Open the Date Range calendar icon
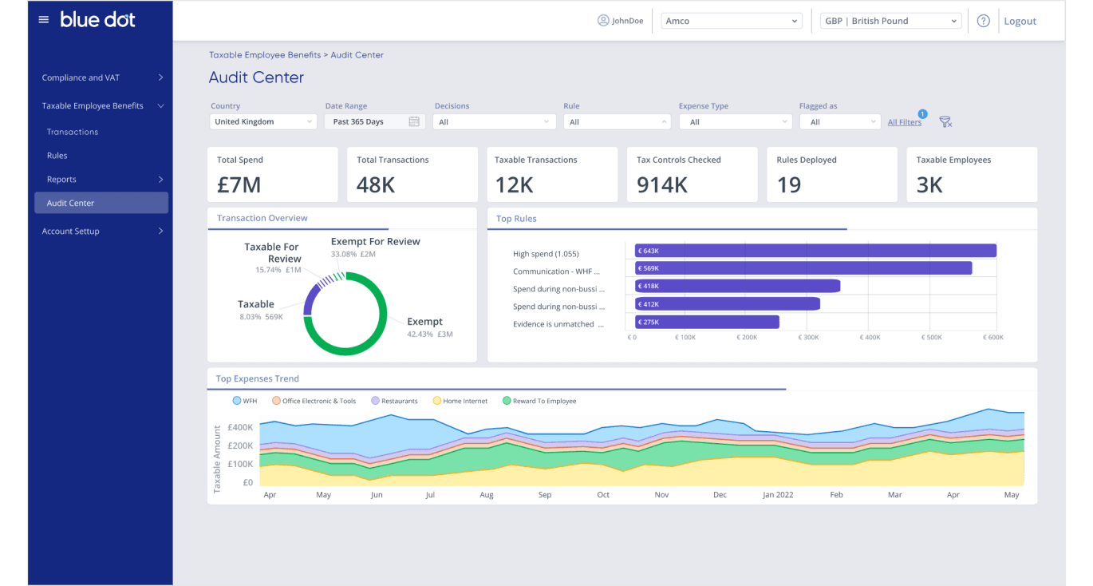The image size is (1093, 586). [x=414, y=122]
